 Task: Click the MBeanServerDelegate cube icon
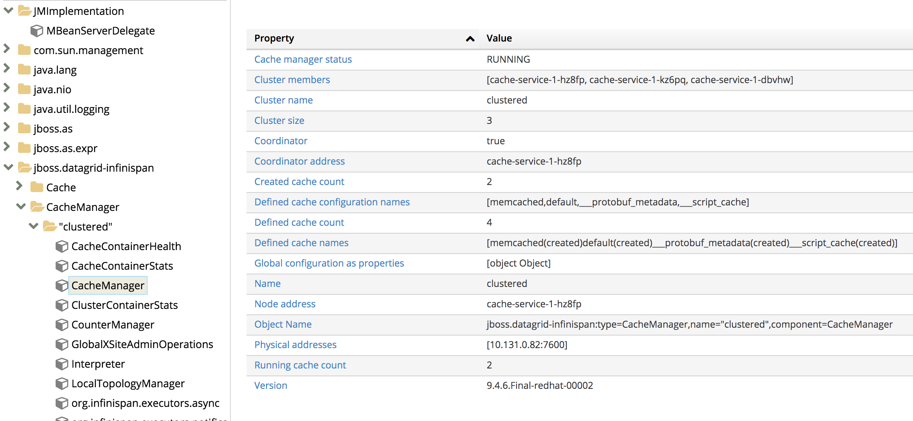point(37,31)
